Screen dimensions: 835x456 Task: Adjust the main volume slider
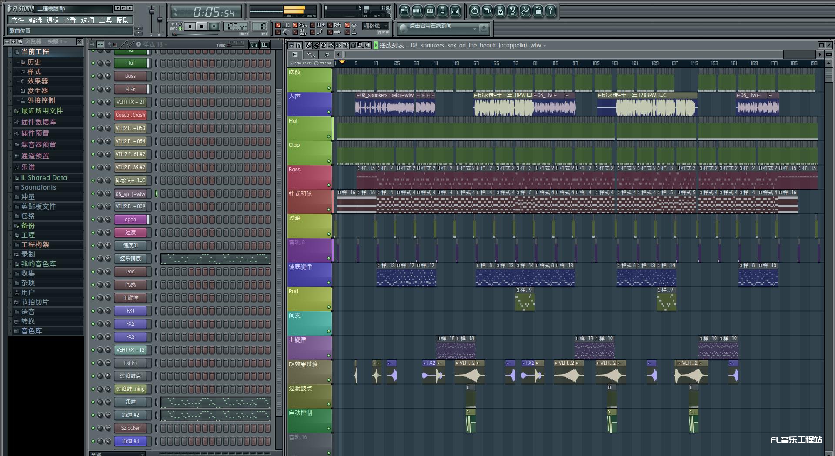pos(151,20)
